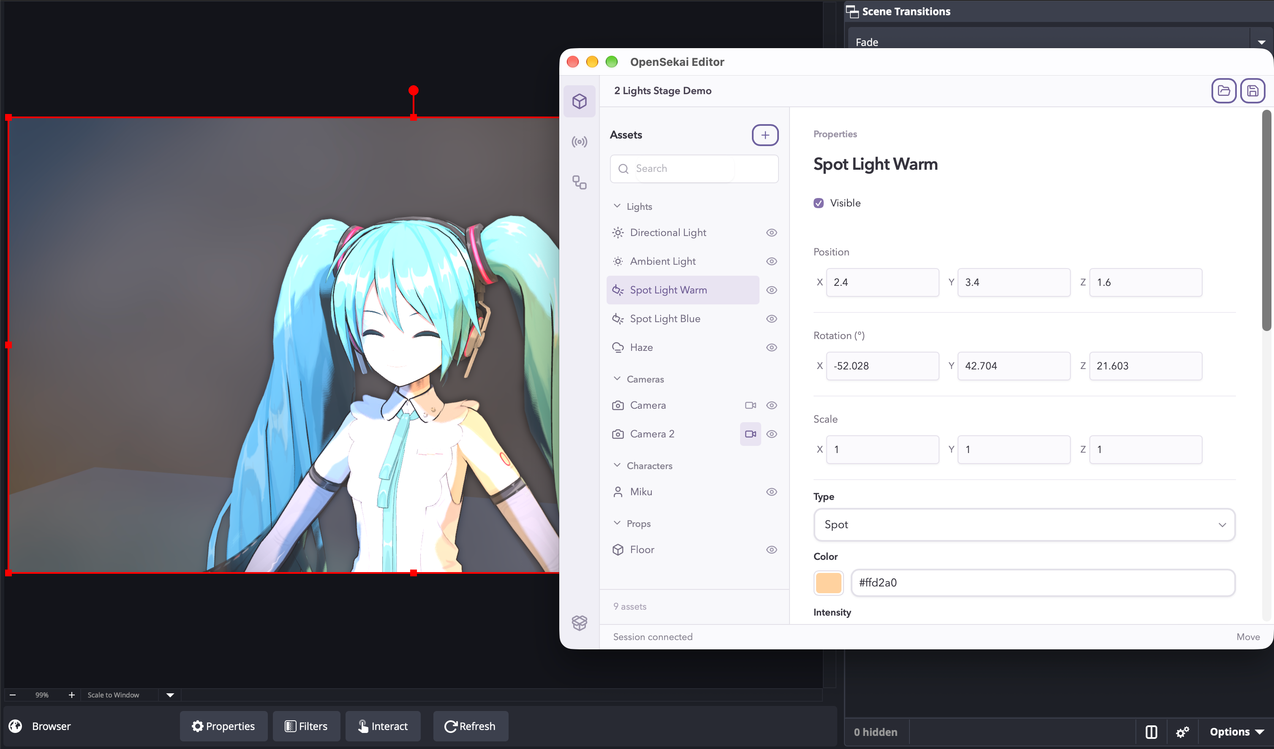
Task: Hide the Ambient Light via eye icon
Action: 771,261
